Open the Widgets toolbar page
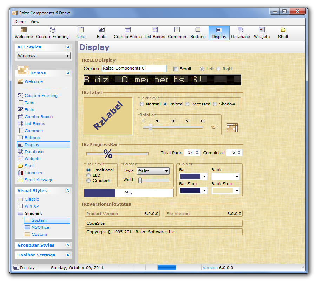Screen dimensions: 316x281 click(x=262, y=33)
